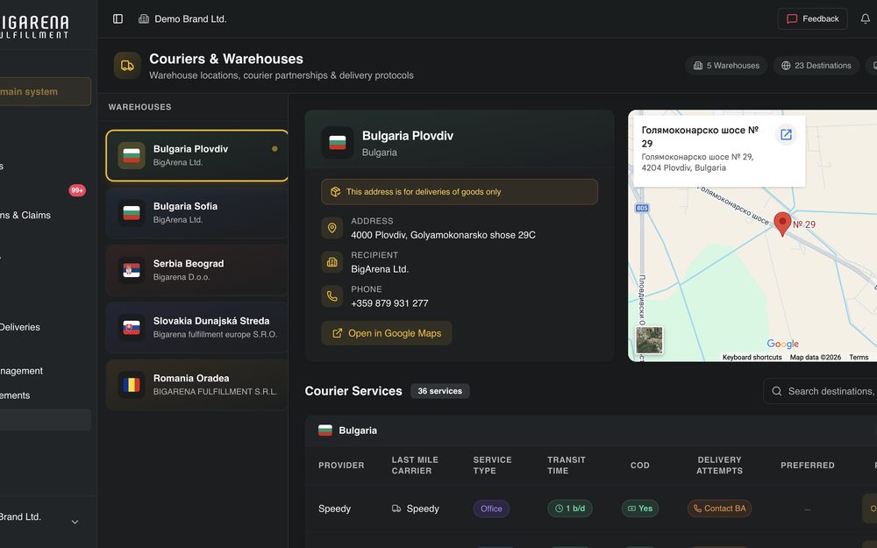
Task: Click the Office service type tag
Action: click(492, 509)
